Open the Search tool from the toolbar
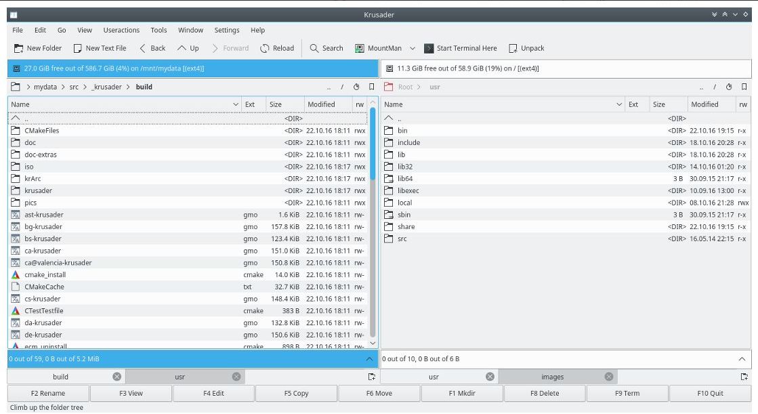 click(x=327, y=48)
